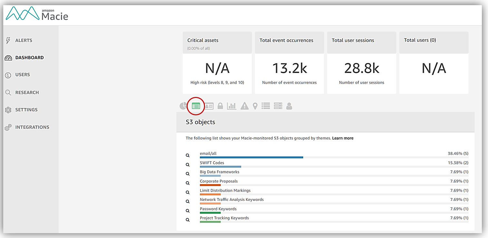Image resolution: width=488 pixels, height=238 pixels.
Task: Click the Corporate Proposals theme label
Action: coord(219,181)
